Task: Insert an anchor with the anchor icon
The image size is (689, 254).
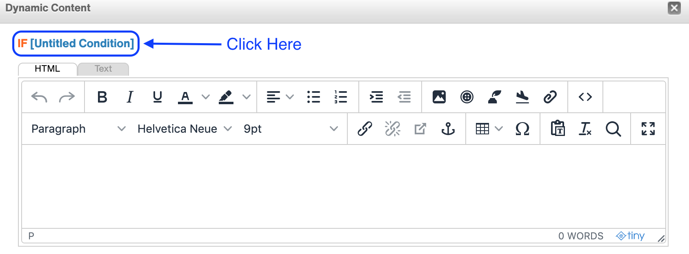Action: pos(448,129)
